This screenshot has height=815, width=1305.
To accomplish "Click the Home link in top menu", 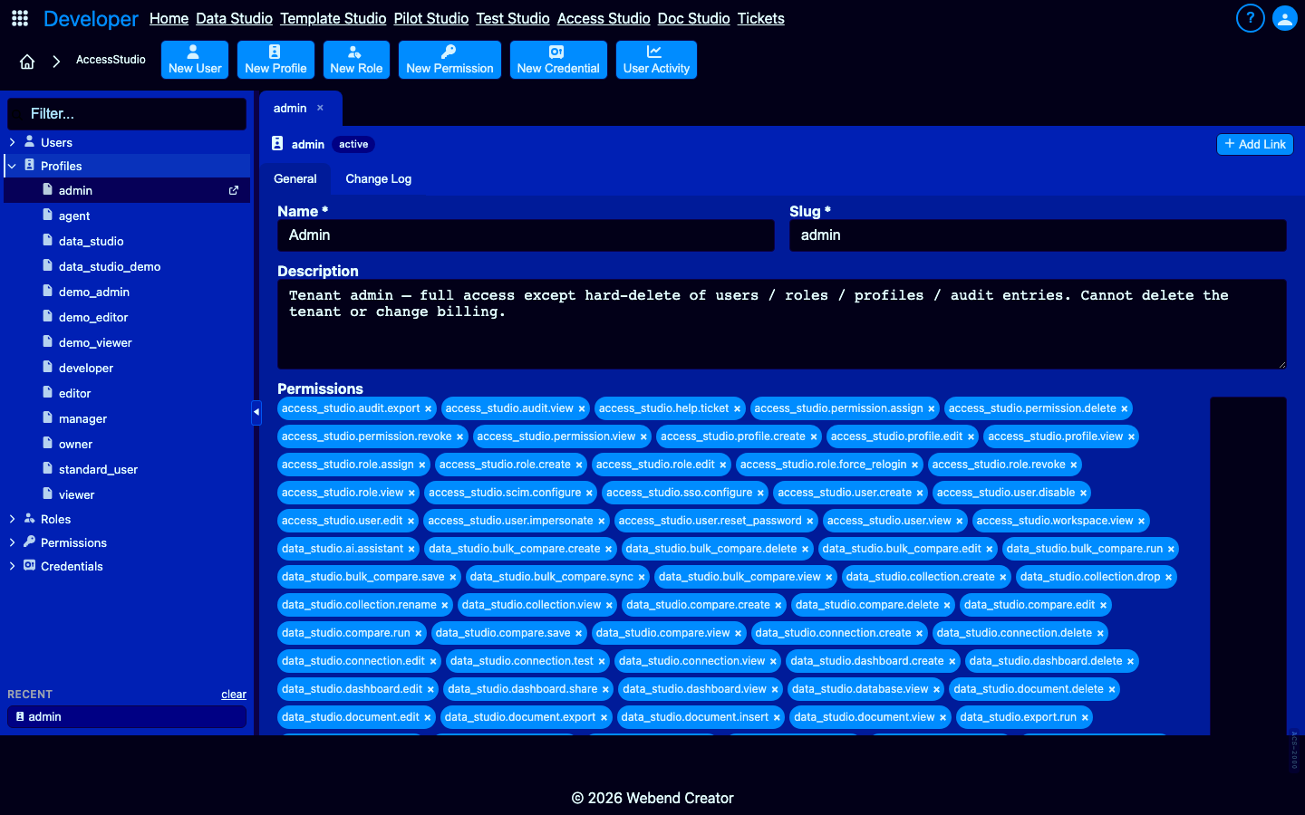I will click(169, 18).
